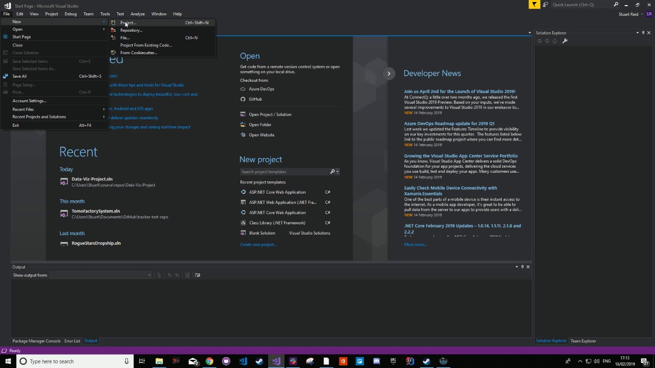Open the project template search options dropdown
The image size is (655, 368).
[337, 172]
